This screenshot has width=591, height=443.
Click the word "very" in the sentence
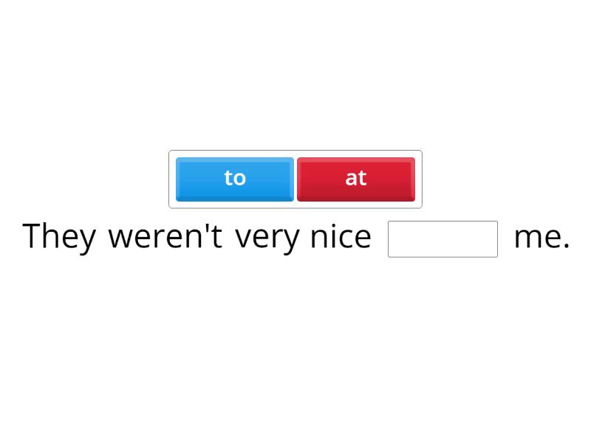(x=267, y=238)
